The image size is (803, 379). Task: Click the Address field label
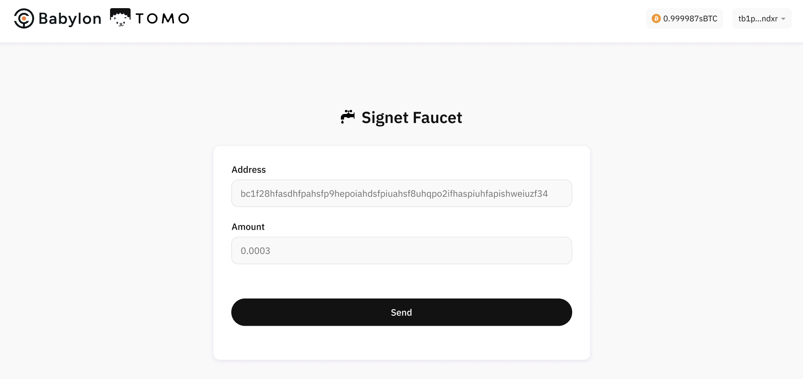pyautogui.click(x=249, y=170)
